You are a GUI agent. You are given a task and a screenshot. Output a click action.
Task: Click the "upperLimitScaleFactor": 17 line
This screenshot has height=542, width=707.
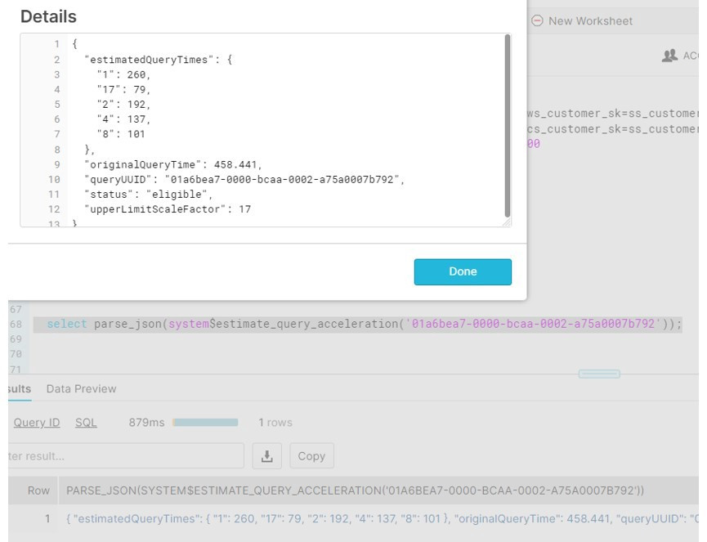(x=168, y=209)
